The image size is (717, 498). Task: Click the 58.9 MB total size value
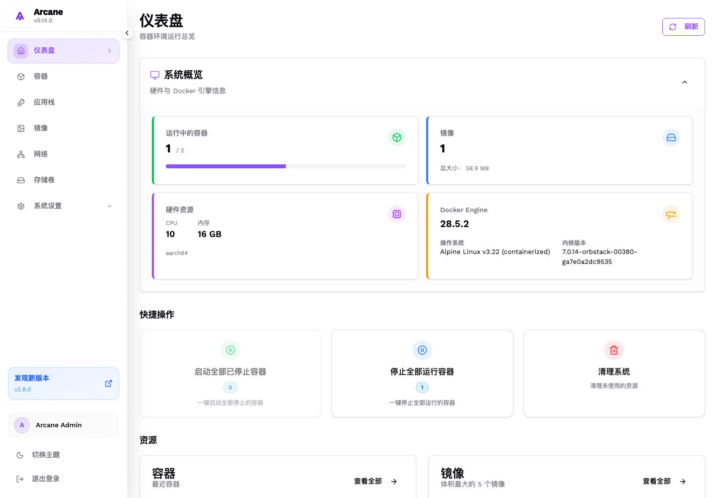pyautogui.click(x=478, y=169)
